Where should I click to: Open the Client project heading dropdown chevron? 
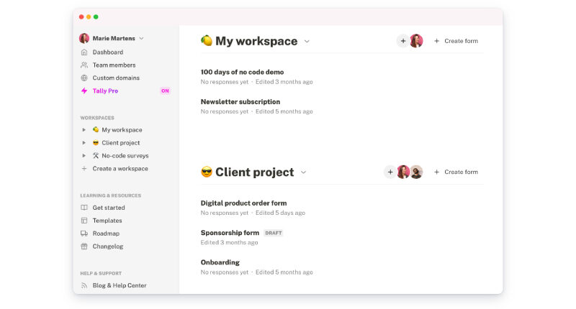[x=303, y=172]
